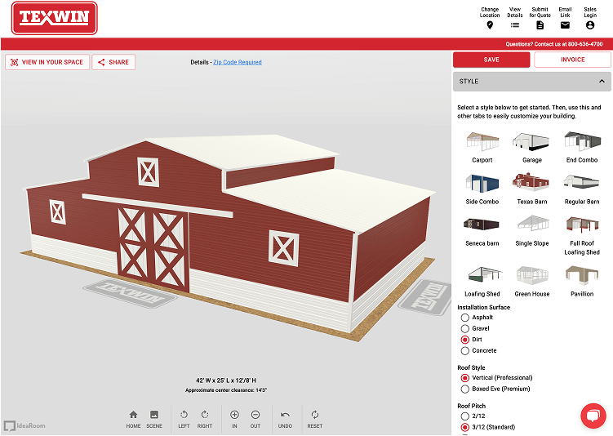The image size is (613, 436).
Task: Rotate building left
Action: [x=184, y=415]
